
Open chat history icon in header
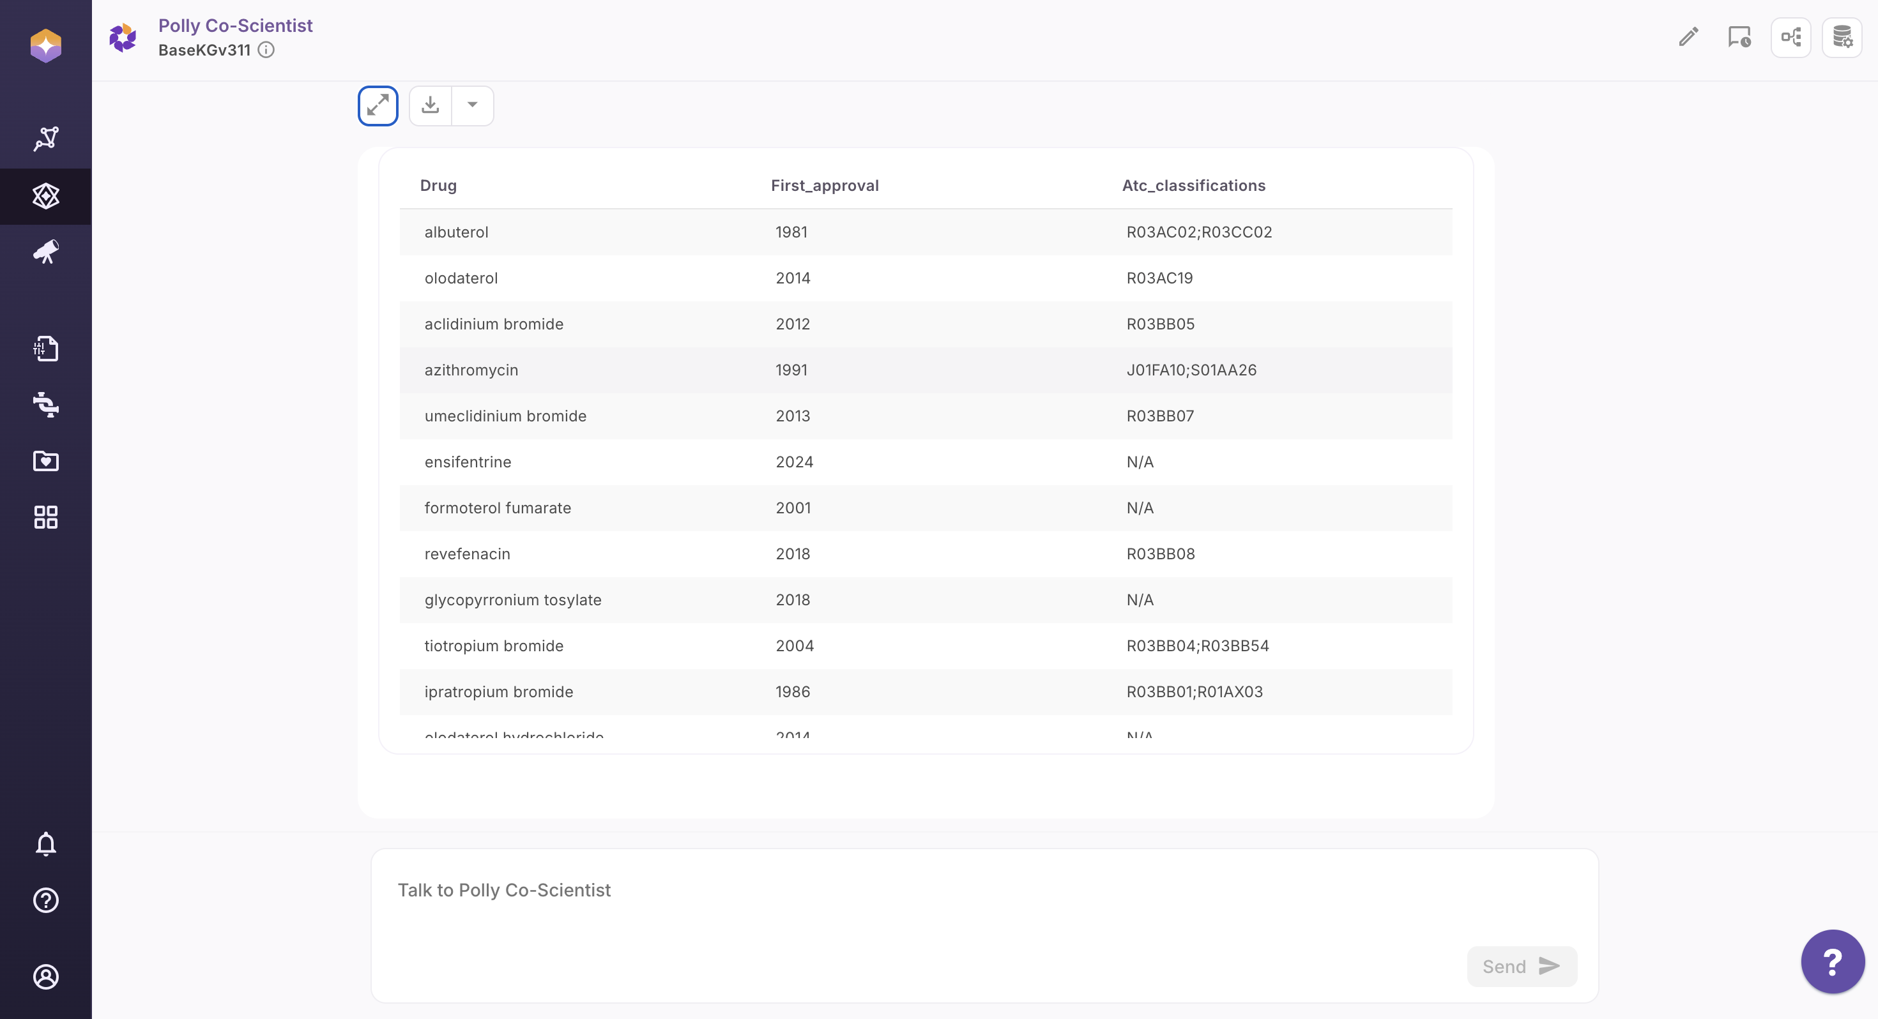pyautogui.click(x=1739, y=36)
